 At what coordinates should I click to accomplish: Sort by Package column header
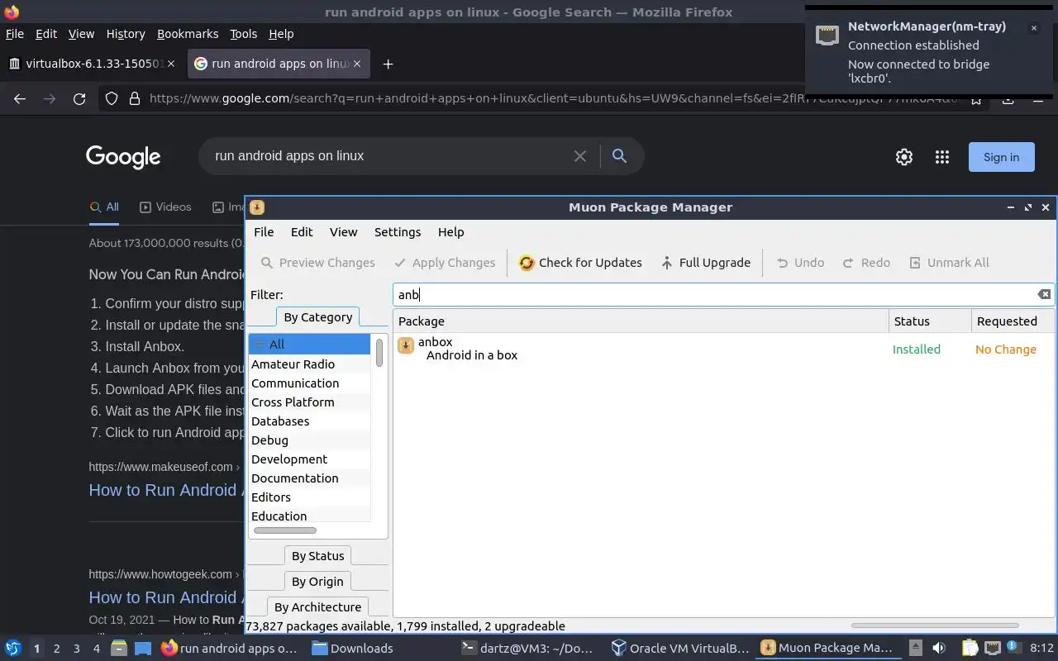(x=641, y=321)
